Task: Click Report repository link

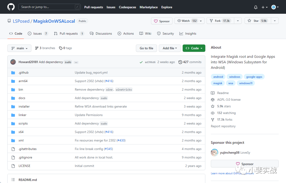Action: (x=223, y=126)
